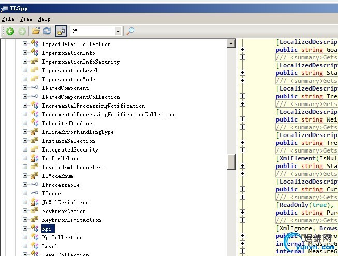Expand the ImpersonationLevel node
The height and width of the screenshot is (256, 338).
click(x=25, y=70)
